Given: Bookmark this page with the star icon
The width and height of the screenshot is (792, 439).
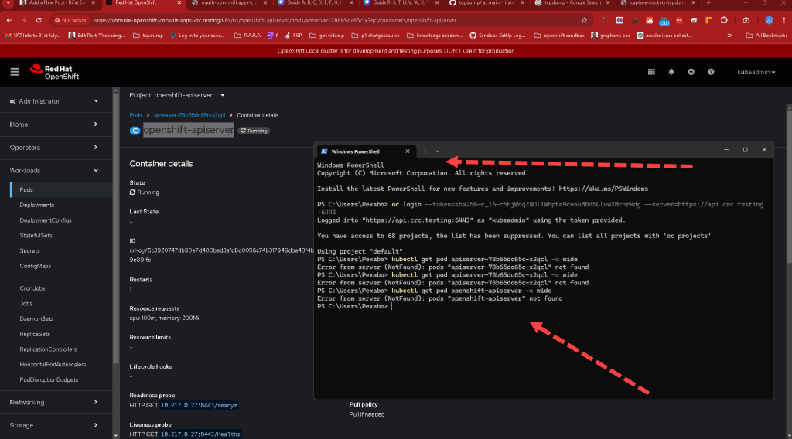Looking at the screenshot, I should [584, 20].
